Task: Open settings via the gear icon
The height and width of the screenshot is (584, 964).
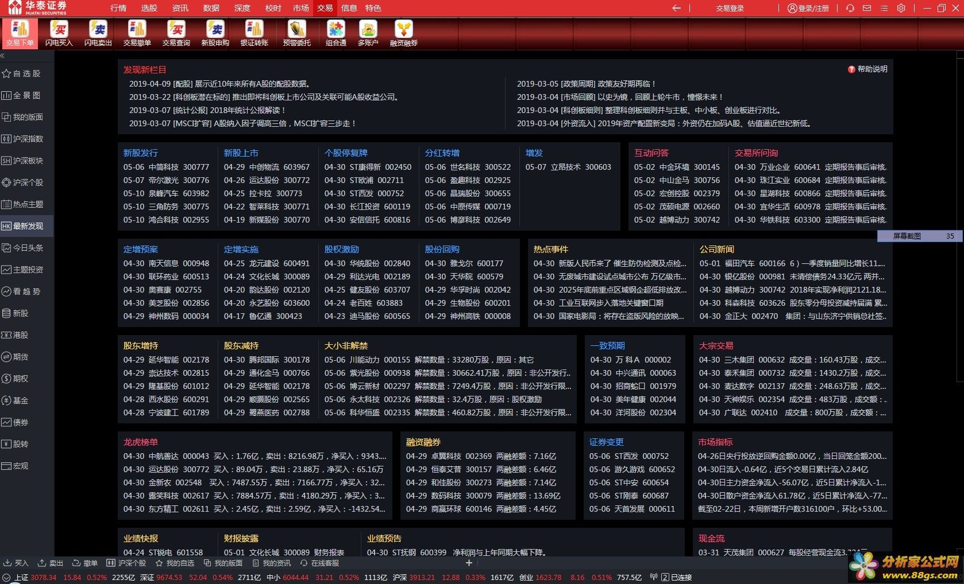Action: coord(901,8)
